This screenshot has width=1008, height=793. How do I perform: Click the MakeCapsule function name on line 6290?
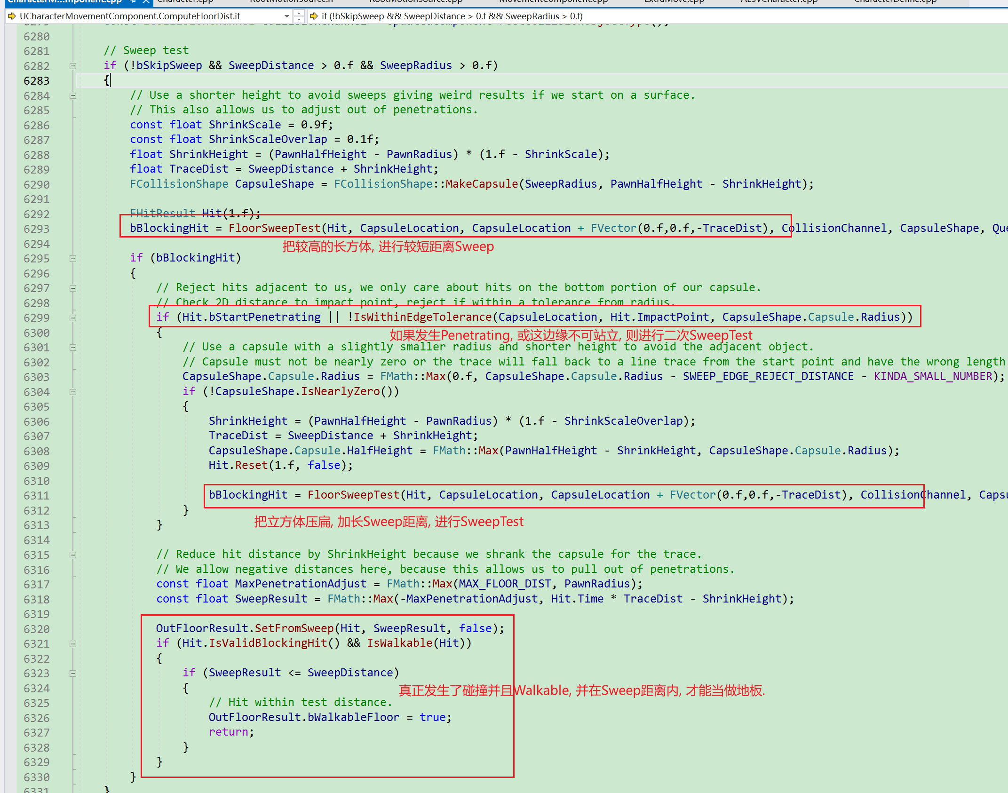click(x=482, y=184)
